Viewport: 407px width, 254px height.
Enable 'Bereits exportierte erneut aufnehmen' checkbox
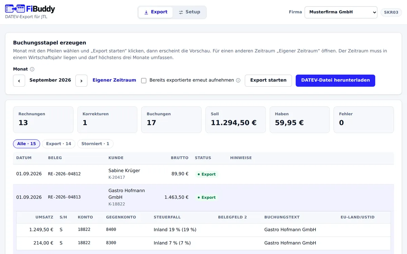(144, 81)
